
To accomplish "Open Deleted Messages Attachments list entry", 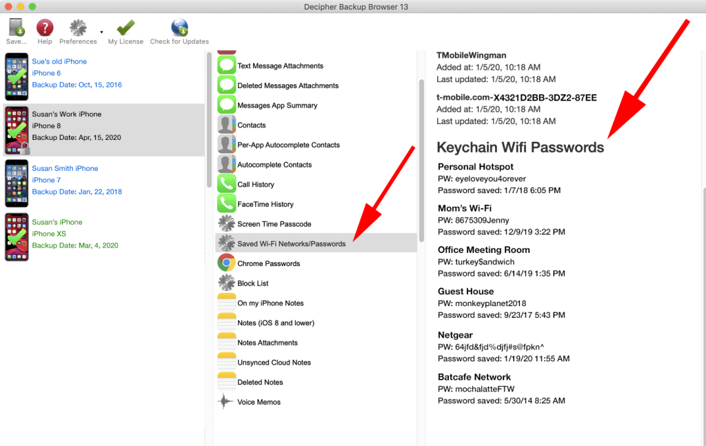I will (316, 85).
